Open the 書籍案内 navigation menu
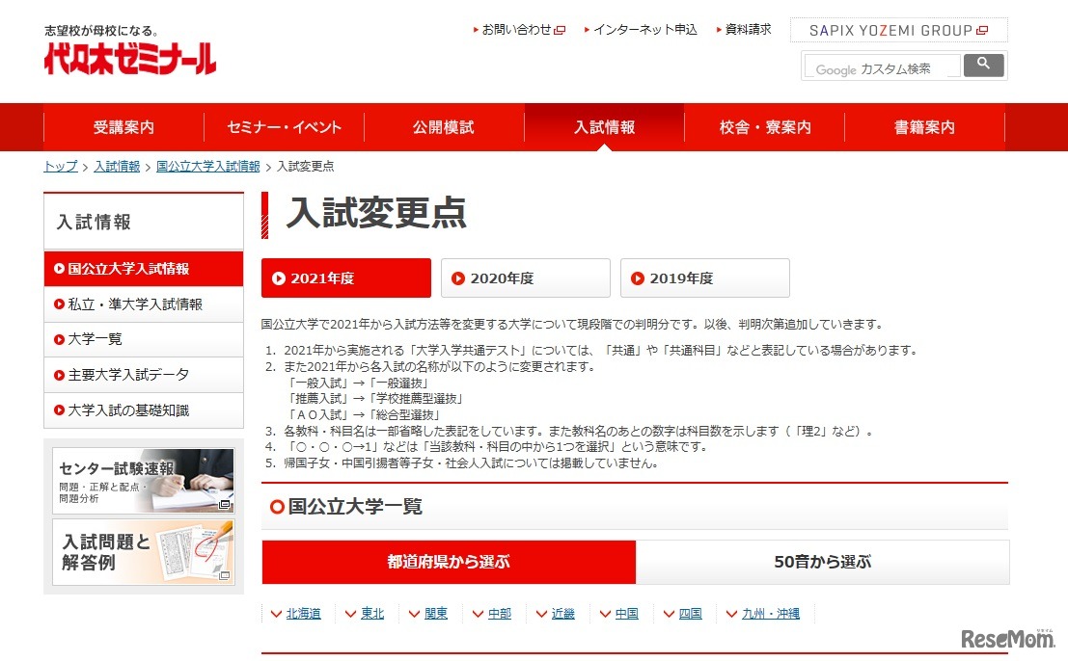Viewport: 1068px width, 661px height. tap(924, 126)
